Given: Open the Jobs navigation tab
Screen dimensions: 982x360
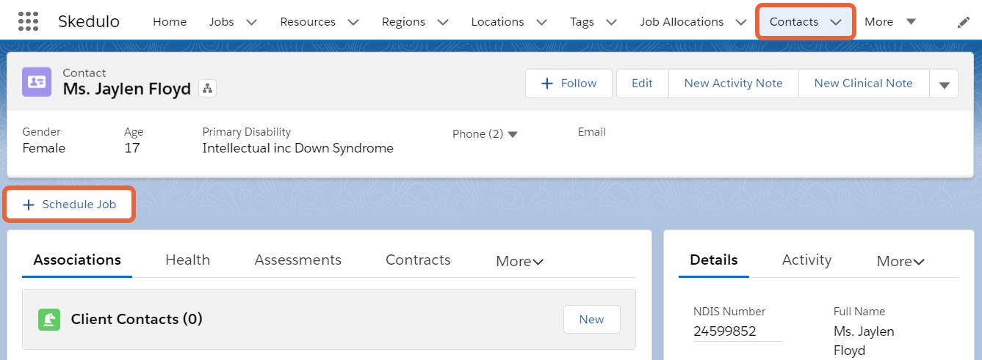Looking at the screenshot, I should coord(221,22).
